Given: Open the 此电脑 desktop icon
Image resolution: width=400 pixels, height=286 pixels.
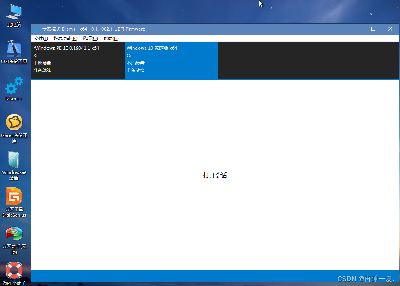Looking at the screenshot, I should [x=14, y=16].
